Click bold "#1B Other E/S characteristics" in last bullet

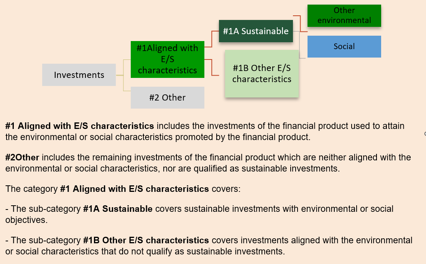pos(146,240)
